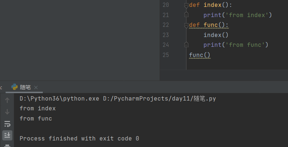Click the Python icon on 随笔 tab

click(x=15, y=87)
